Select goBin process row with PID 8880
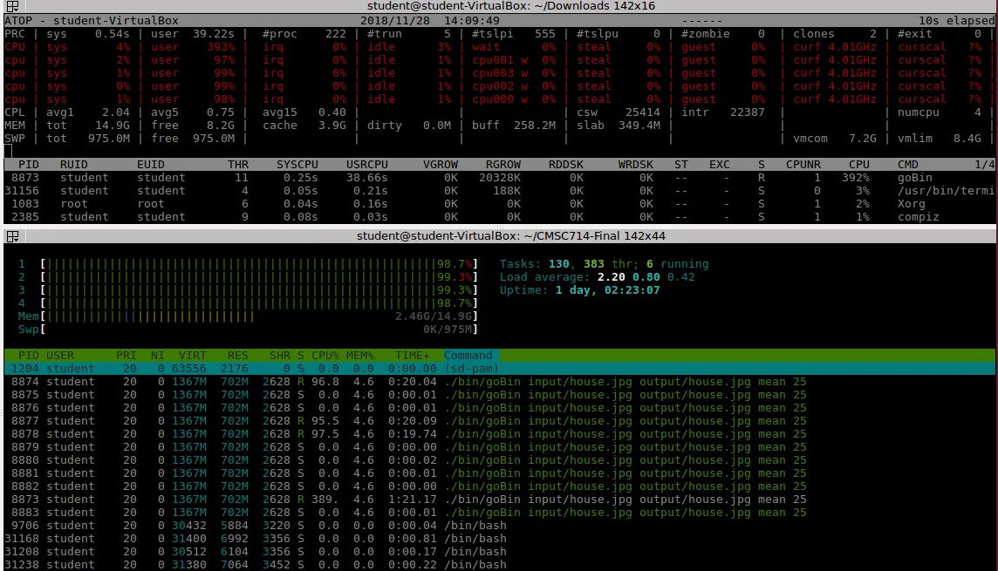The height and width of the screenshot is (571, 998). (x=500, y=459)
